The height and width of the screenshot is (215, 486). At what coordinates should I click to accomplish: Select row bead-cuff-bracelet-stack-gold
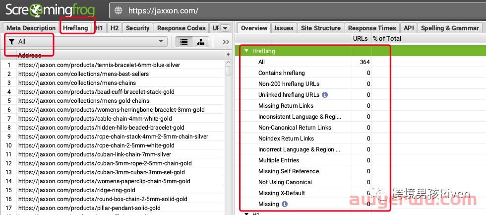coord(113,92)
